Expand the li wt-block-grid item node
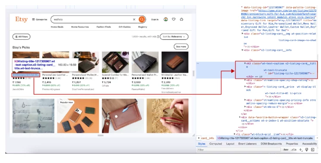The width and height of the screenshot is (321, 163). click(235, 134)
